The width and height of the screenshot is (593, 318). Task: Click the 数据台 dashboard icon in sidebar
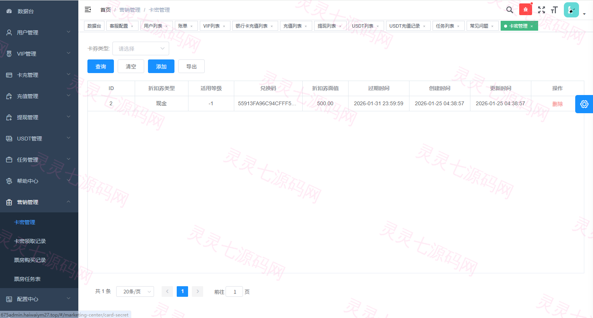click(x=9, y=11)
